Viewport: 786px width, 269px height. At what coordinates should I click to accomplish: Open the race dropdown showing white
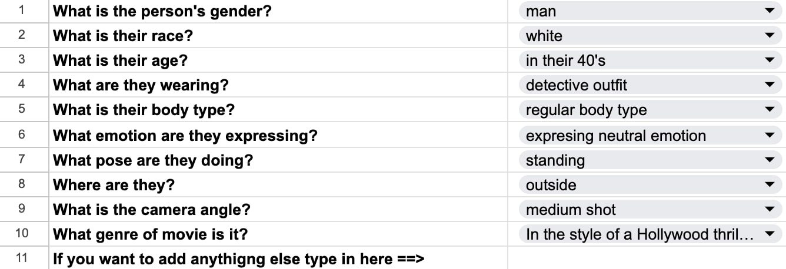click(x=769, y=36)
